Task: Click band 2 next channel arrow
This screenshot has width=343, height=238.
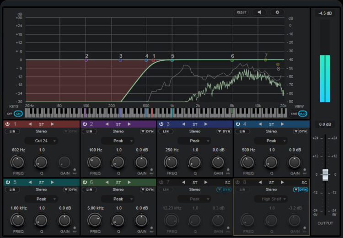Action: click(x=129, y=124)
